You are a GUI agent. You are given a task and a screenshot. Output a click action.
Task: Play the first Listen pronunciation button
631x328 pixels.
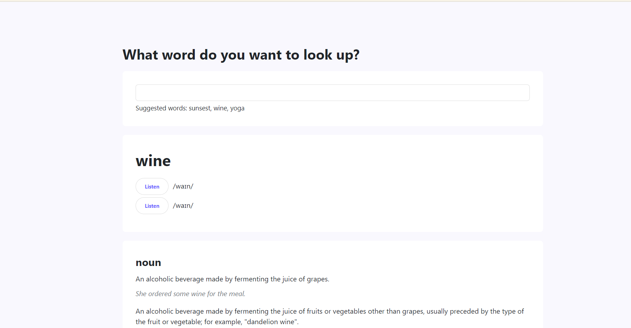[x=152, y=186]
